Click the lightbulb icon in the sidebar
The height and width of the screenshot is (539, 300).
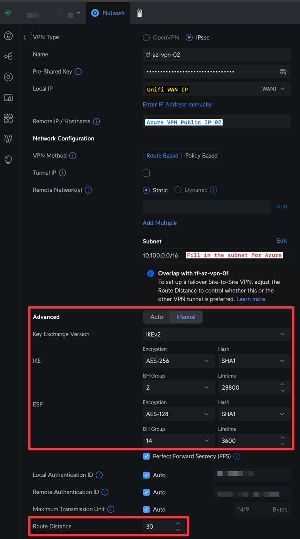tap(8, 159)
